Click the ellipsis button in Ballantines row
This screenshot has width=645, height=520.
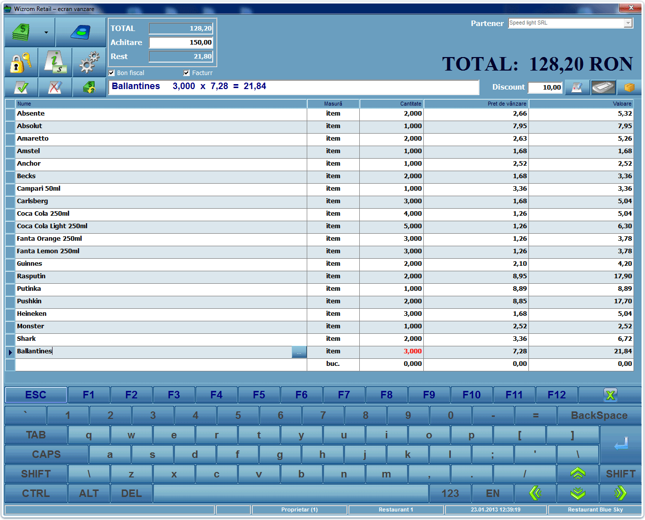click(x=299, y=352)
